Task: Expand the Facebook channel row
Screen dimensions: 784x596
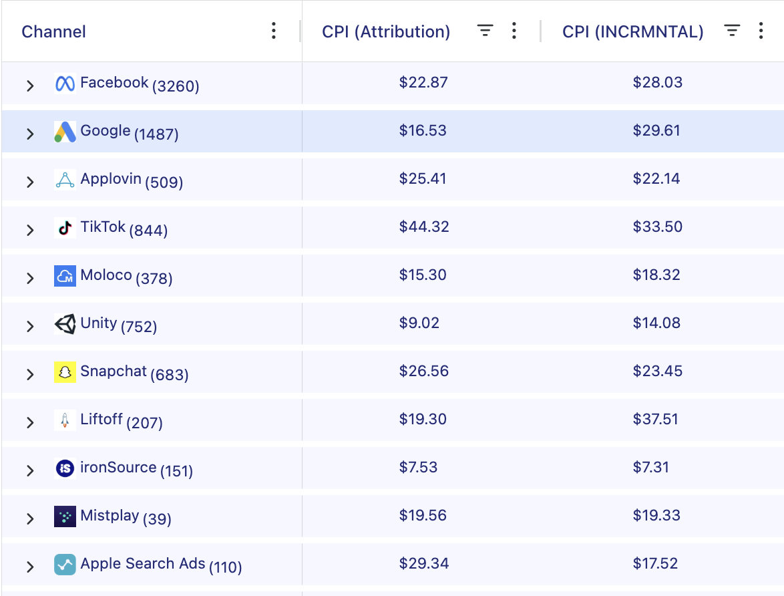Action: [30, 86]
